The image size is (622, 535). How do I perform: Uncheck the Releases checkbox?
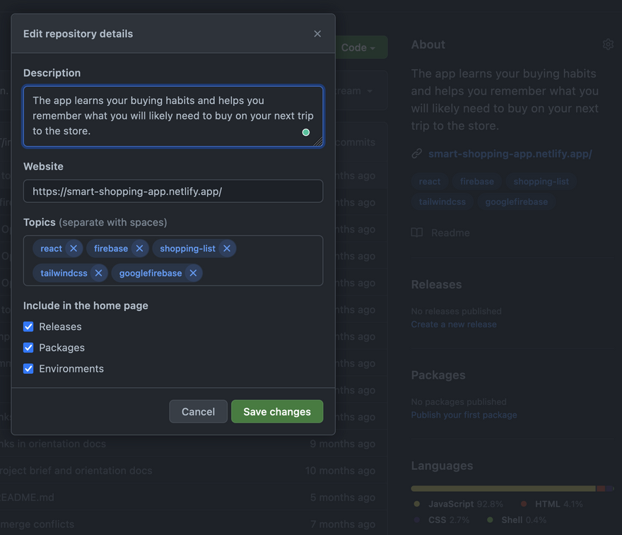coord(28,327)
